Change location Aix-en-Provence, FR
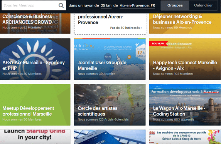Screen dimensions: 221x144 (x=137, y=5)
